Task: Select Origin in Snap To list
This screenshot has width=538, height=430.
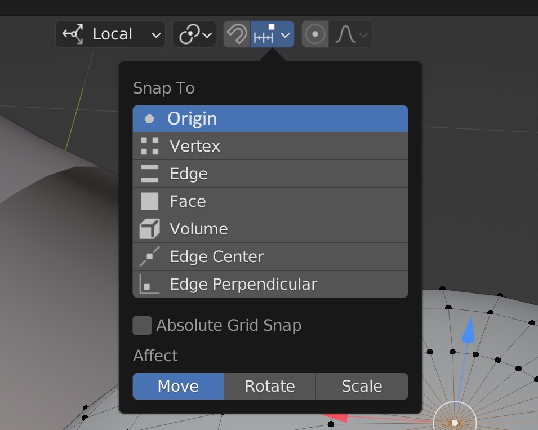Action: coord(270,119)
